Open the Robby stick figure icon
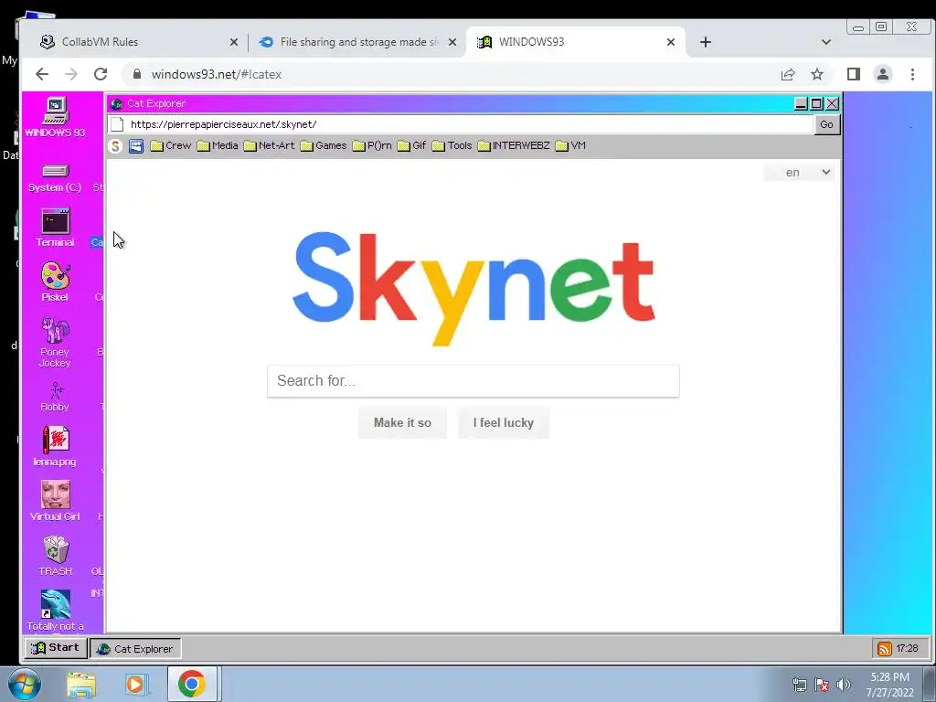The height and width of the screenshot is (702, 936). (x=55, y=397)
